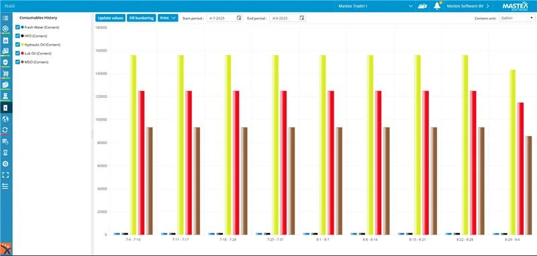Uncheck Fresh Water (Content) checkbox

[18, 27]
